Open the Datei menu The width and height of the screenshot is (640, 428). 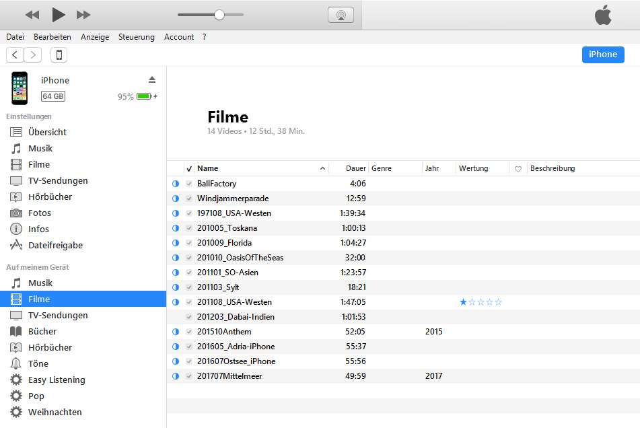pos(15,37)
